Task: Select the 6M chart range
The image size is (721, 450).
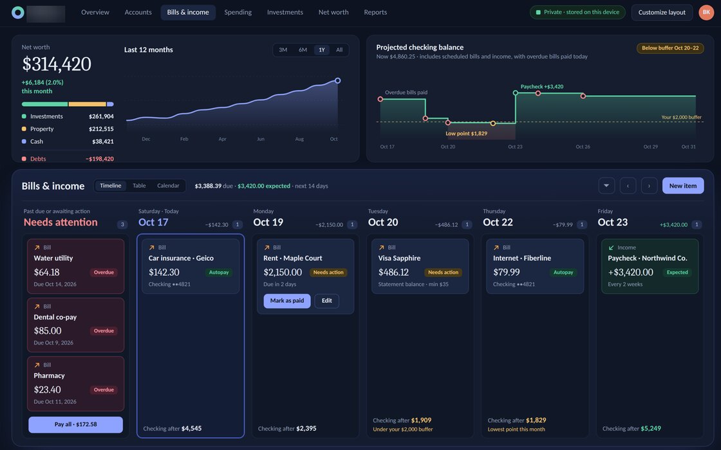Action: [x=303, y=50]
